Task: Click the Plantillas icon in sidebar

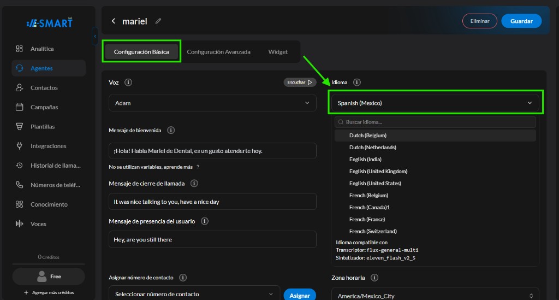Action: (19, 126)
